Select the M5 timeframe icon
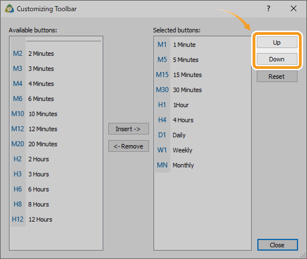 pyautogui.click(x=162, y=60)
